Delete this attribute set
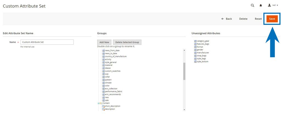281x114 pixels. pyautogui.click(x=243, y=19)
